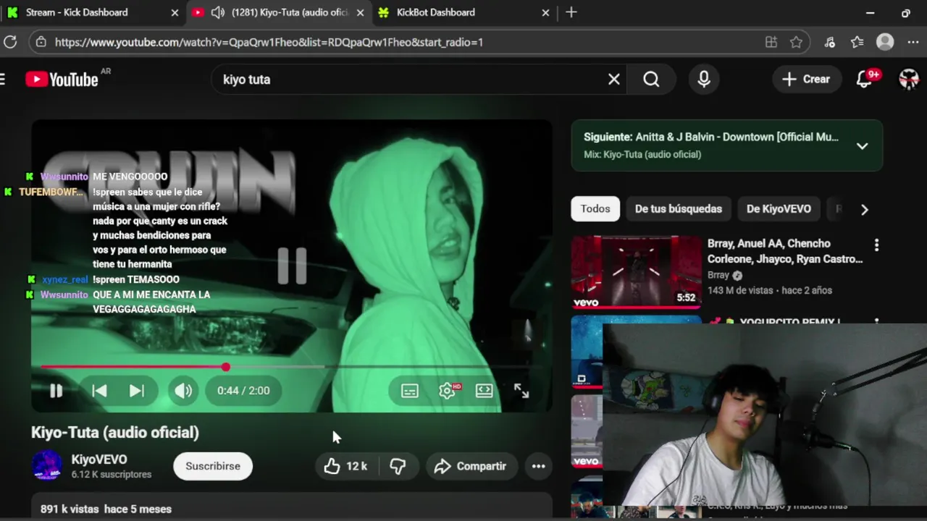
Task: Close the KickBot Dashboard tab
Action: (545, 12)
